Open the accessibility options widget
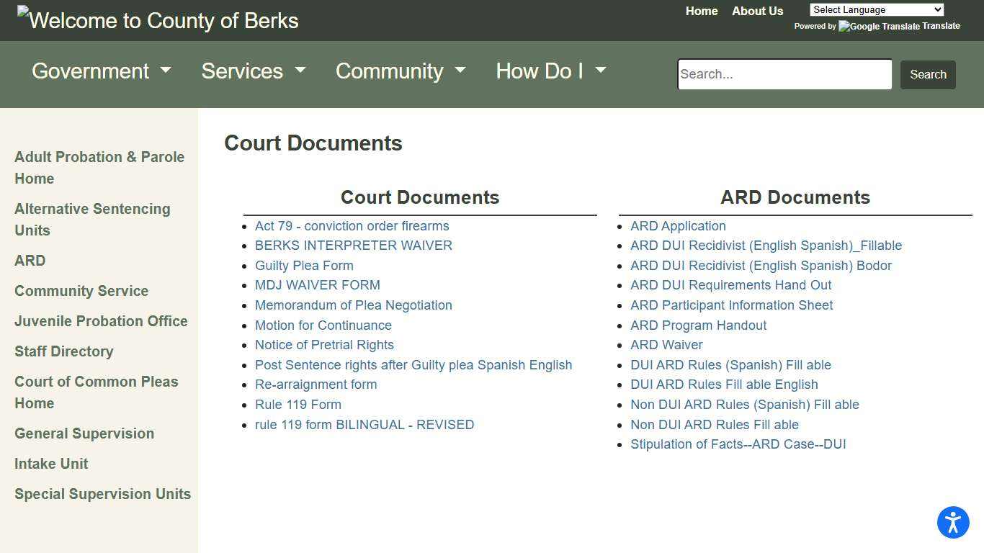 tap(953, 523)
